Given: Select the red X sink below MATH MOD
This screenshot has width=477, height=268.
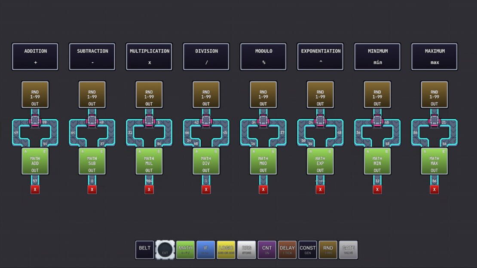Looking at the screenshot, I should point(263,189).
